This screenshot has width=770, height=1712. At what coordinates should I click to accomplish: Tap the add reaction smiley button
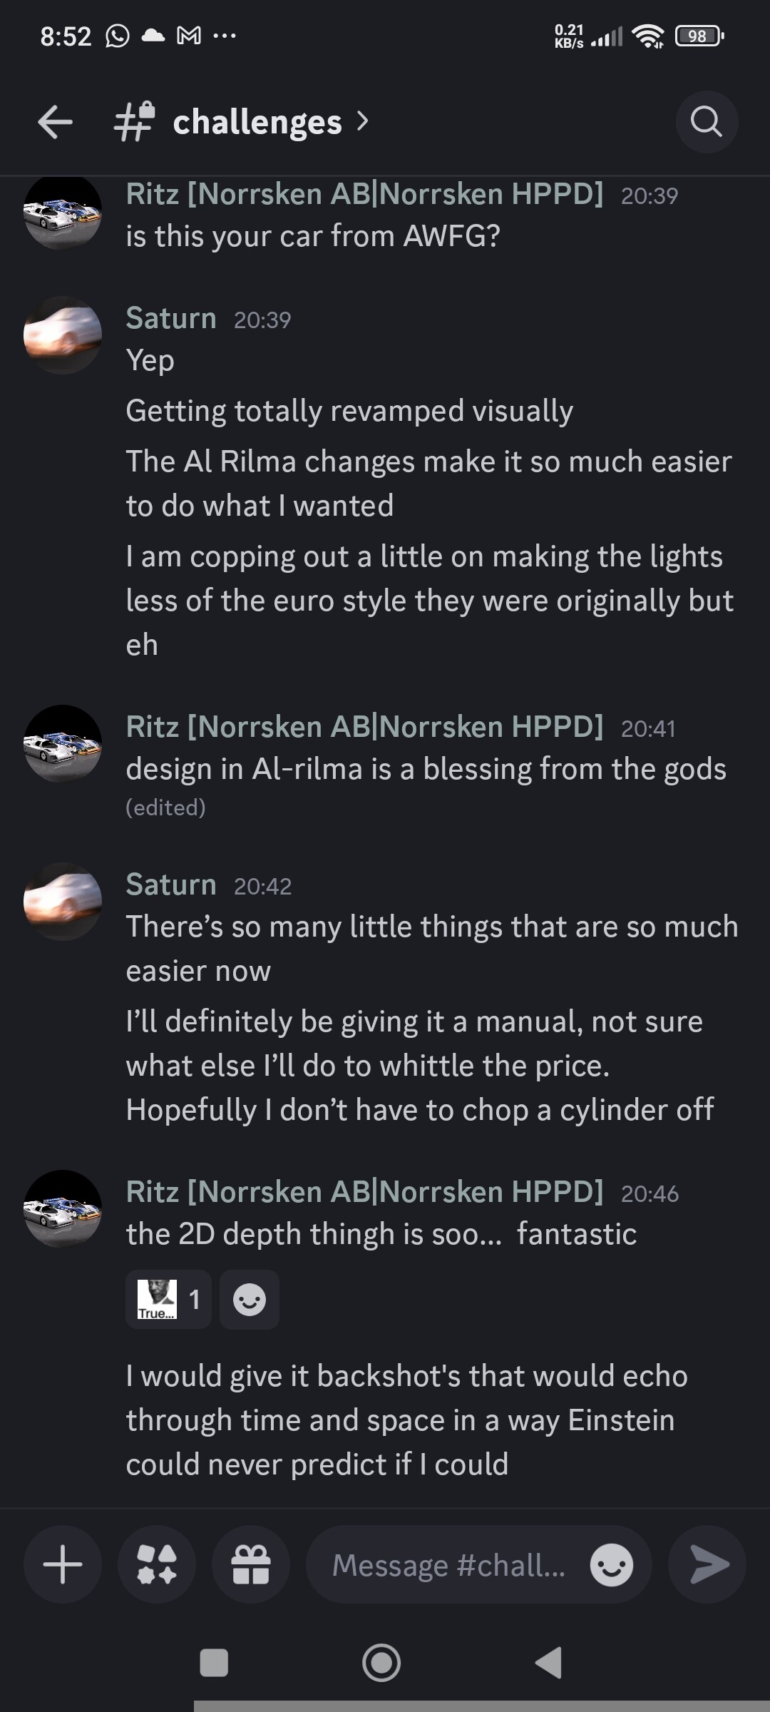[249, 1299]
